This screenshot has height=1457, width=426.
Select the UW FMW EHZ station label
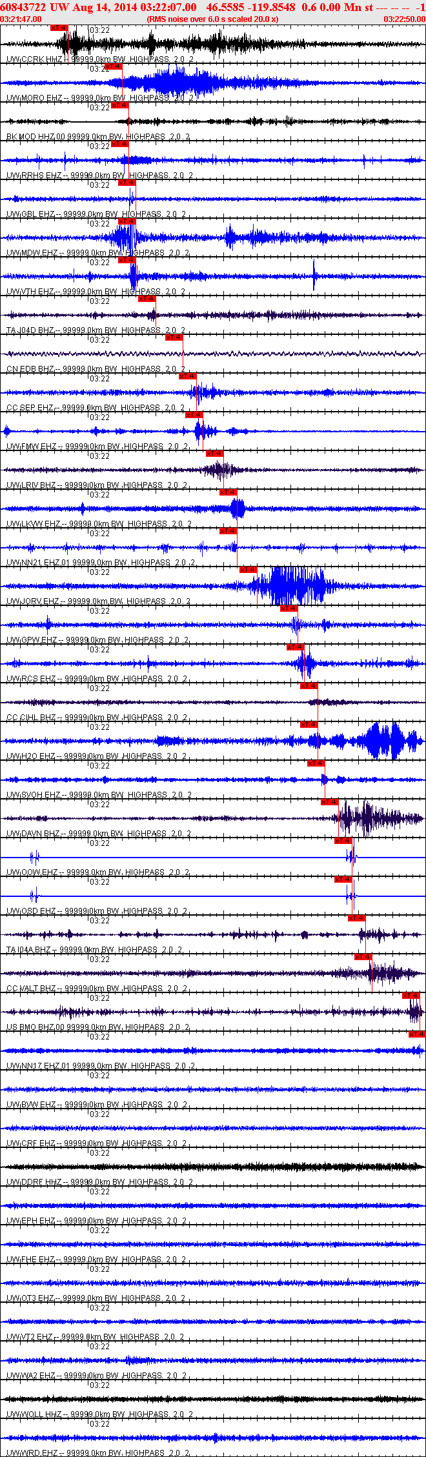coord(97,447)
